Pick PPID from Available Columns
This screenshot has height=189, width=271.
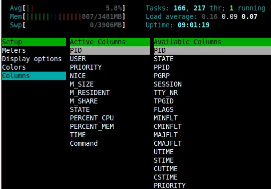click(162, 67)
